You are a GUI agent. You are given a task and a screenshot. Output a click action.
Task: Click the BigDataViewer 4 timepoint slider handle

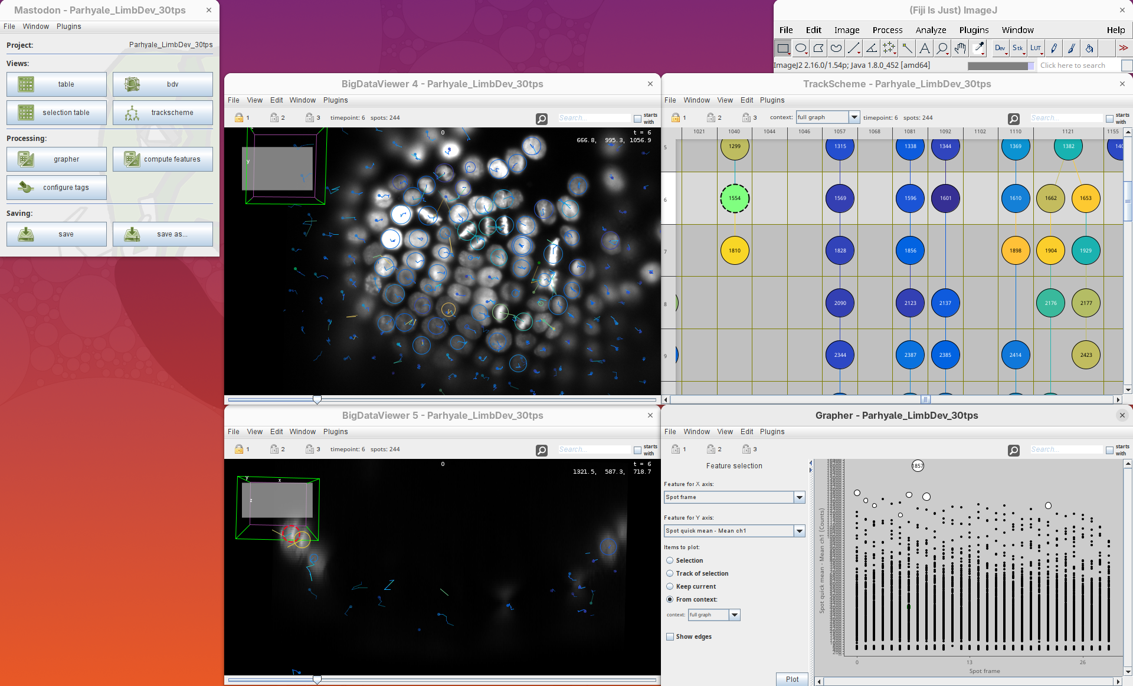tap(317, 399)
